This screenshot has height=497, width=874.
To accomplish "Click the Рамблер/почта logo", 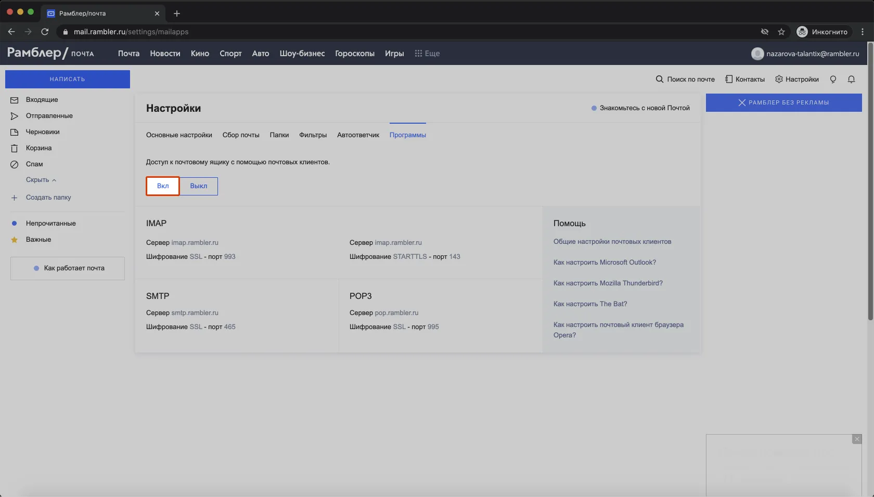I will [x=50, y=53].
